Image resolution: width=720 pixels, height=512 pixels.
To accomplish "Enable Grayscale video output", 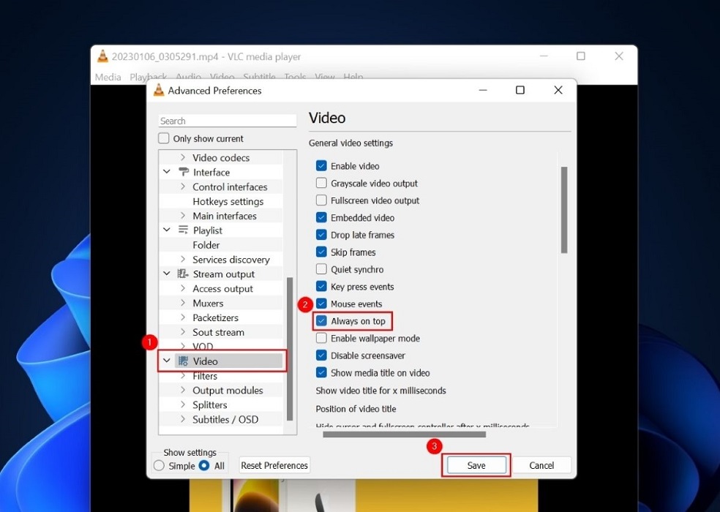I will point(320,183).
